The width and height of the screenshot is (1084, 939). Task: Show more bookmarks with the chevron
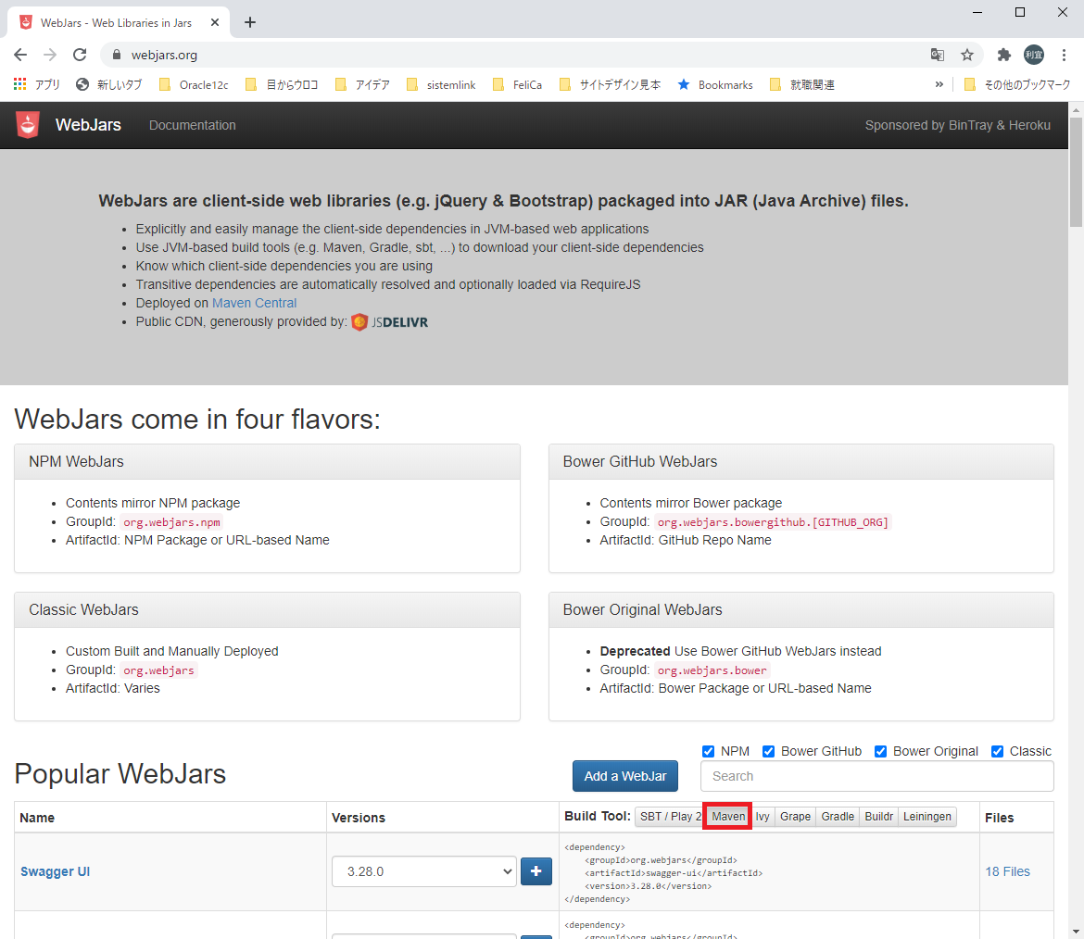939,84
